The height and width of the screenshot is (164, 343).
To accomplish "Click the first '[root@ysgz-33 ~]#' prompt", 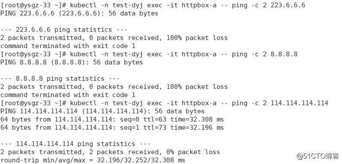I will pyautogui.click(x=33, y=5).
